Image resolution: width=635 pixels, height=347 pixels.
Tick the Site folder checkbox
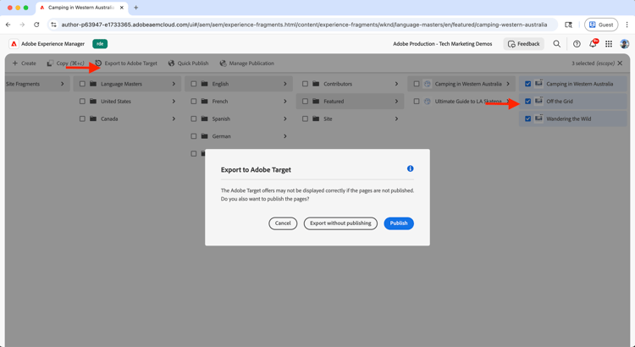[305, 118]
